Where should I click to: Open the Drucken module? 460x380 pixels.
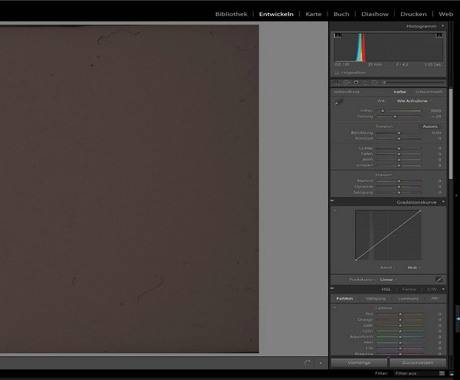[413, 14]
